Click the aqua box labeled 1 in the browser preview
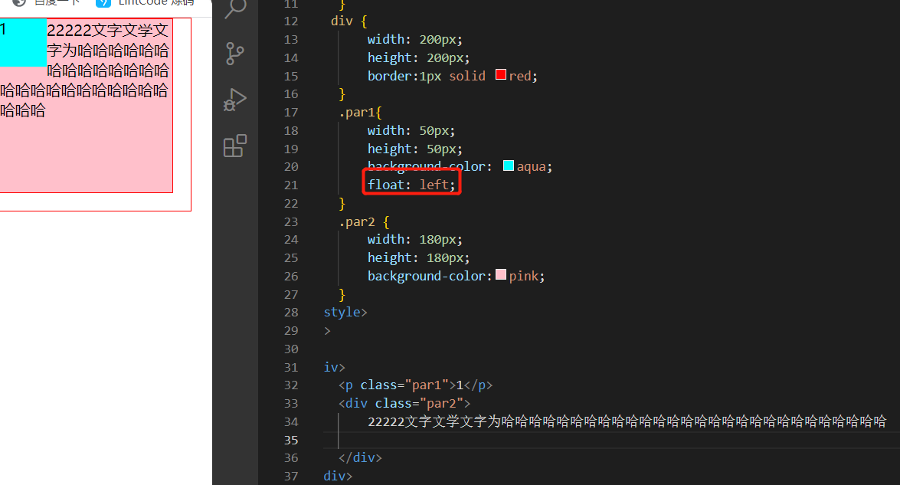The image size is (900, 485). click(23, 42)
